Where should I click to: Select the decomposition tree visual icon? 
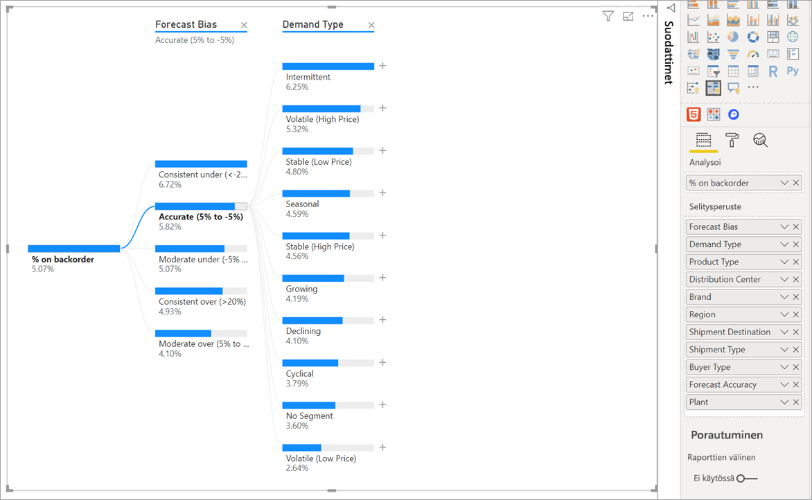(713, 88)
